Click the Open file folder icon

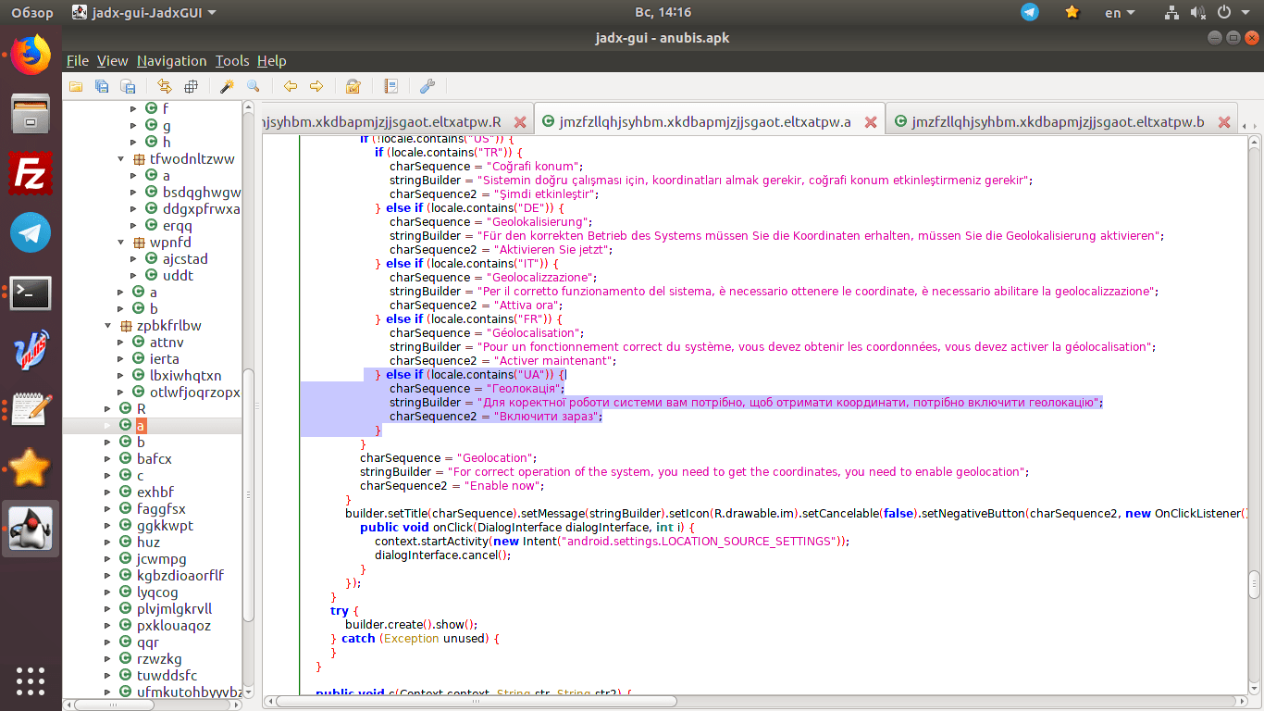[x=76, y=86]
